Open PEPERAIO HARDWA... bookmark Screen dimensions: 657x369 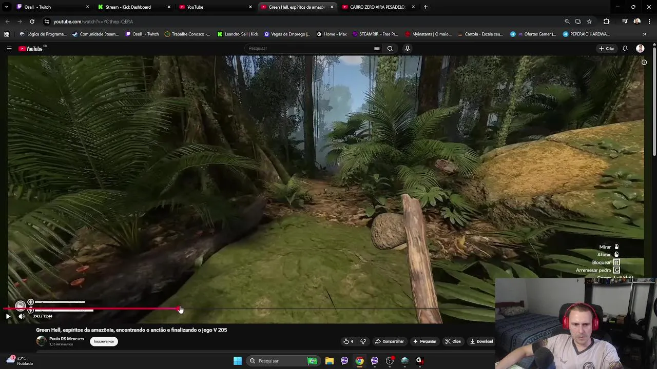tap(586, 34)
